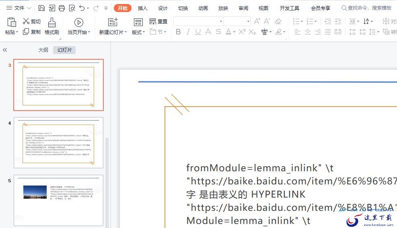Align text left
The height and width of the screenshot is (228, 397).
[298, 32]
